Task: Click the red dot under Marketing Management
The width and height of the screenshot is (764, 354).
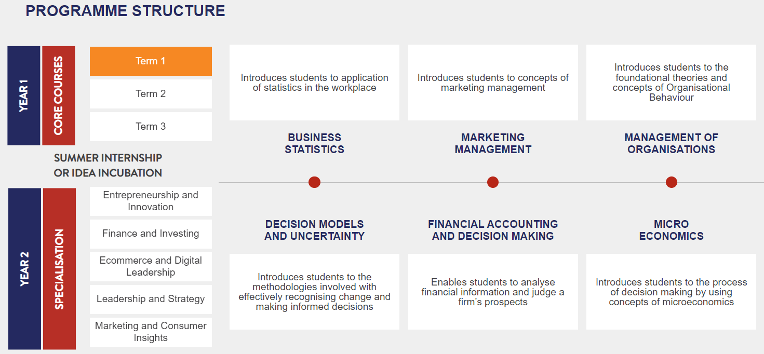Action: click(493, 182)
